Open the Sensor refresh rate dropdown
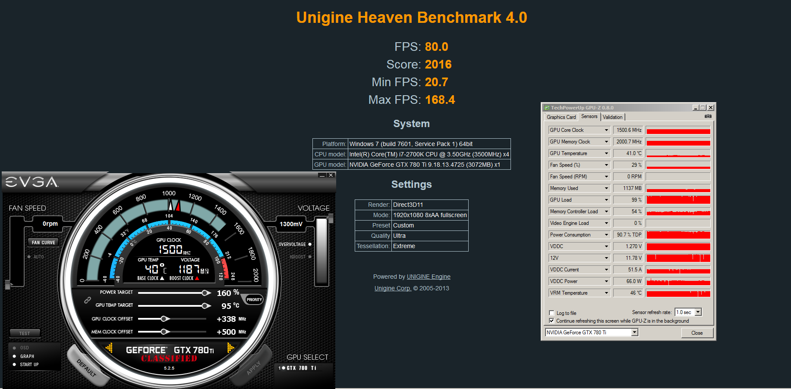Viewport: 791px width, 389px height. coord(698,312)
